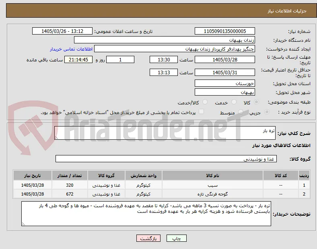Click the deadline time field 13:30

164,60
